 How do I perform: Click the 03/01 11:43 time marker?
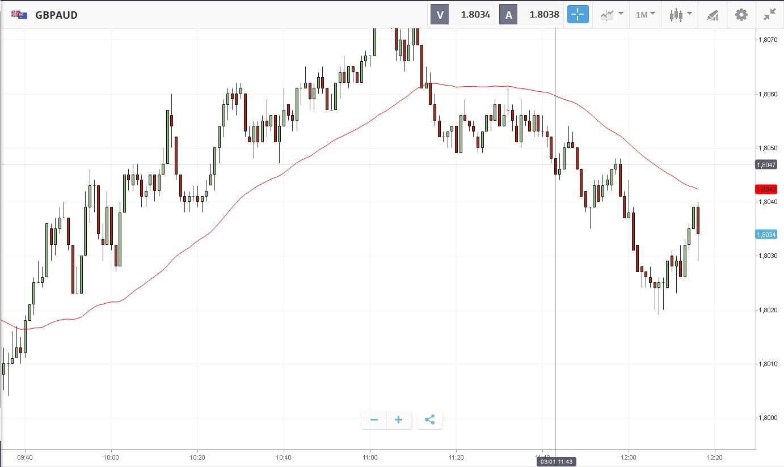[x=555, y=462]
